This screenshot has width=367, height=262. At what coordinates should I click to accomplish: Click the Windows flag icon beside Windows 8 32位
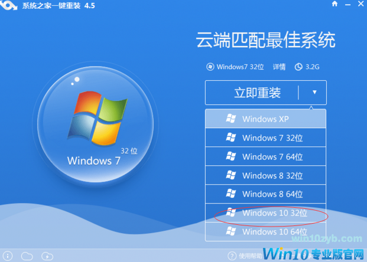[231, 175]
